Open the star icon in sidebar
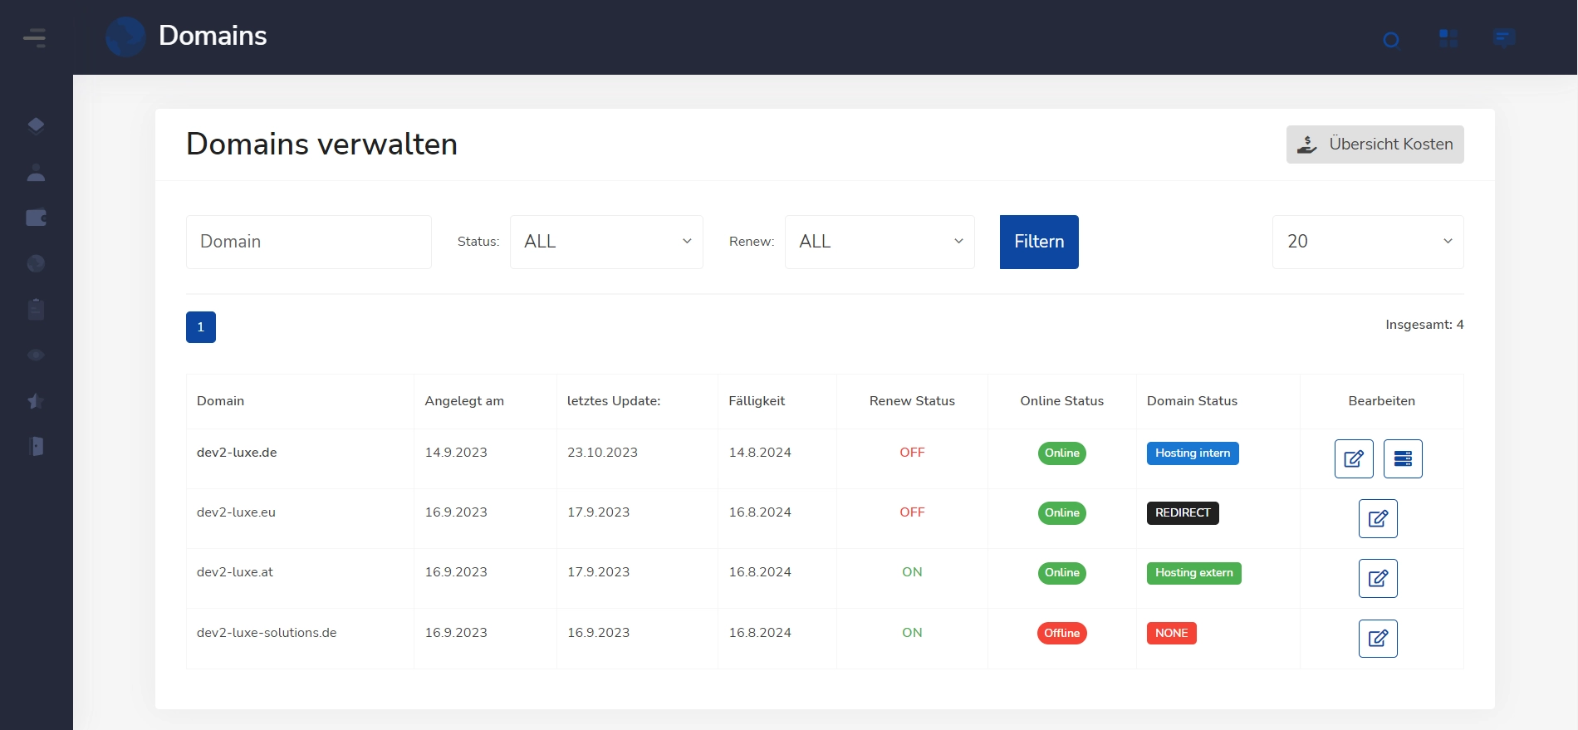Viewport: 1578px width, 730px height. tap(36, 401)
